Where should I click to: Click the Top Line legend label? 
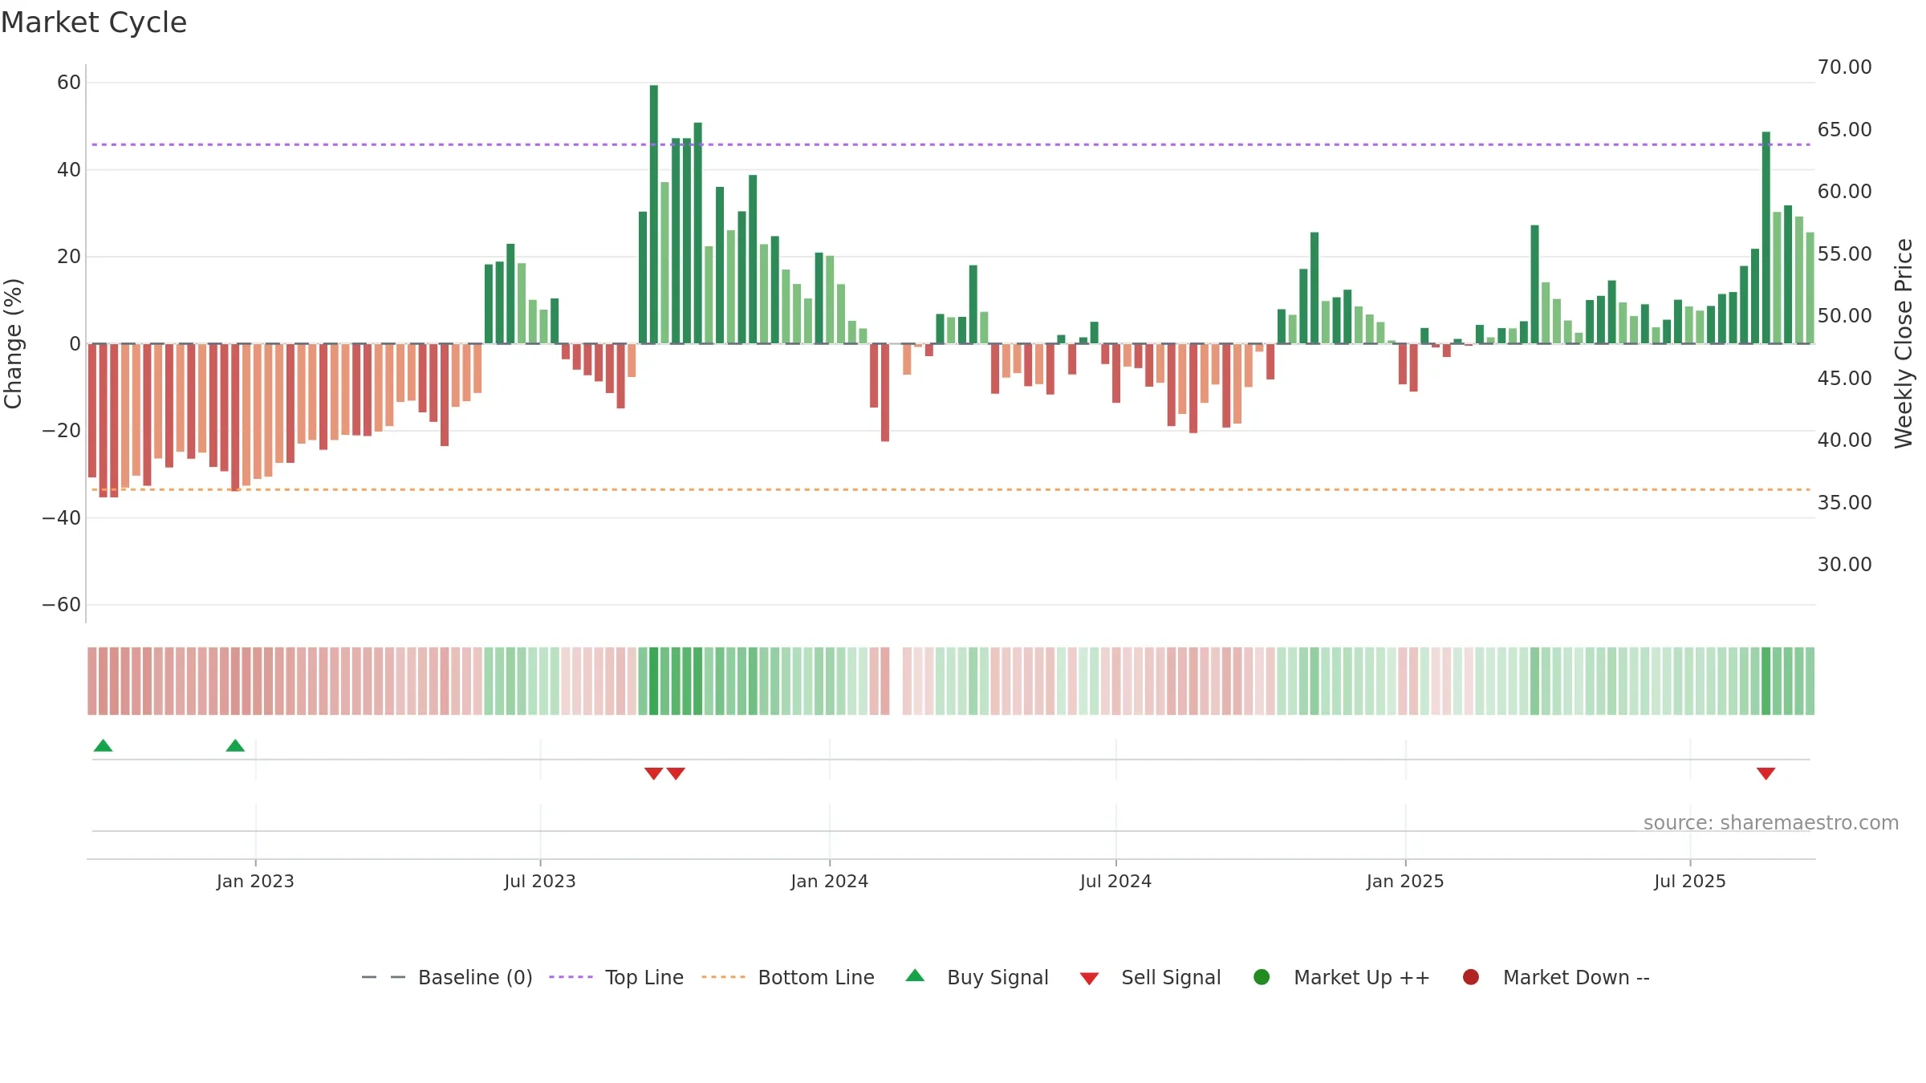644,977
